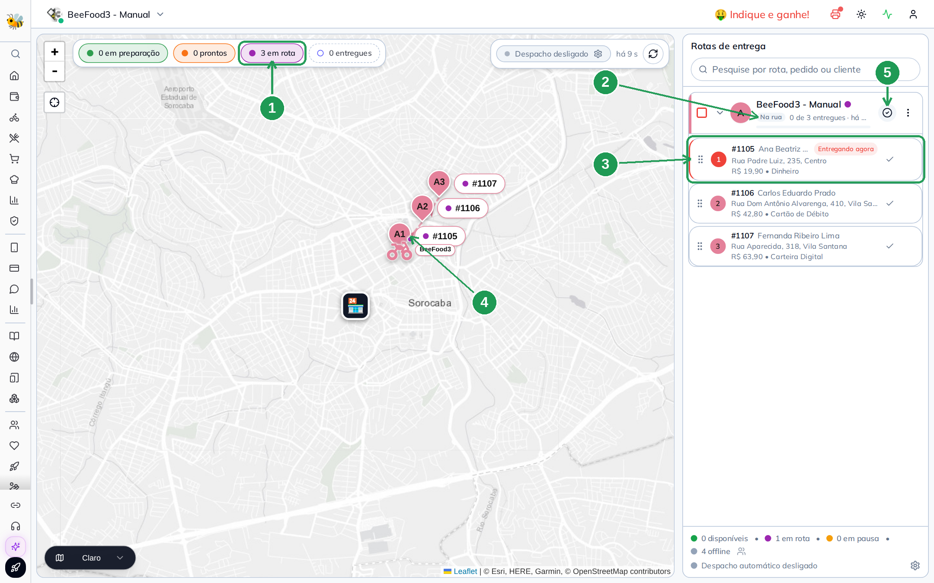This screenshot has height=583, width=934.
Task: Refresh the map with the reload button
Action: [653, 54]
